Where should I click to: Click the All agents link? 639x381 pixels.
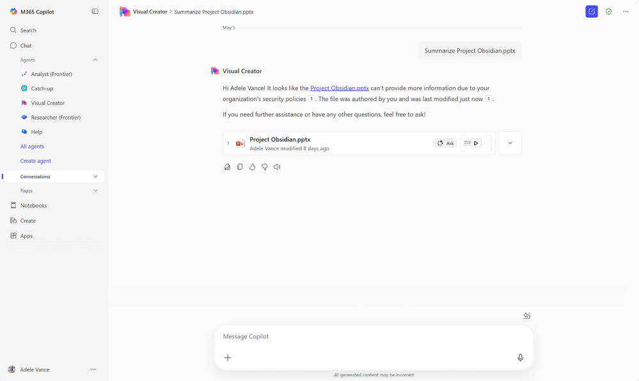(x=32, y=146)
